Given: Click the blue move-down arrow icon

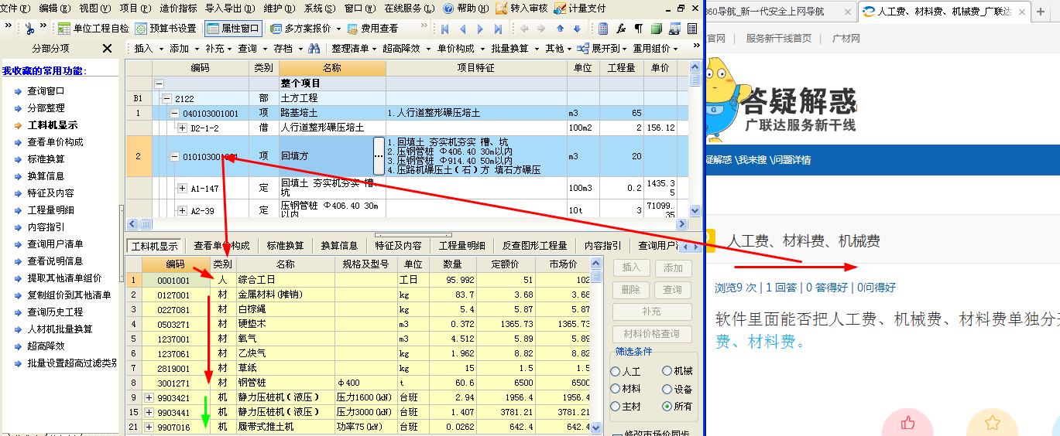Looking at the screenshot, I should (x=577, y=29).
